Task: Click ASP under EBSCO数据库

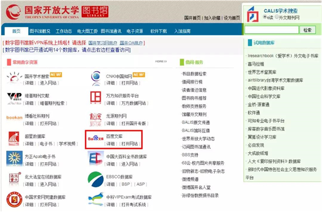Action: pos(141,184)
